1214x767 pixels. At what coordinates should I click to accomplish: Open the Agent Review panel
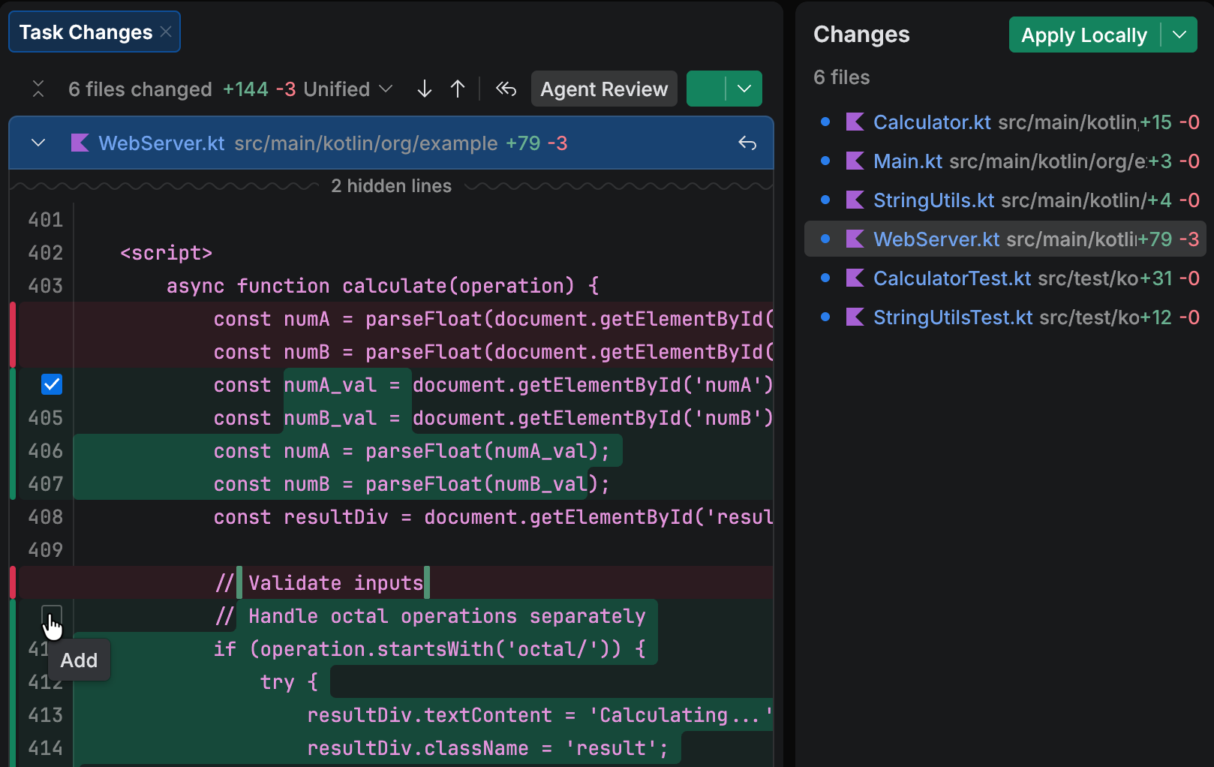pos(604,89)
